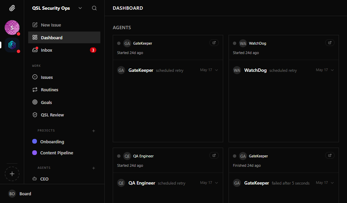The image size is (347, 203).
Task: Open GateKeeper Finished card external link
Action: click(x=330, y=155)
